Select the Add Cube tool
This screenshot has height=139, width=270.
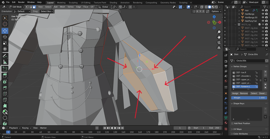[5, 69]
